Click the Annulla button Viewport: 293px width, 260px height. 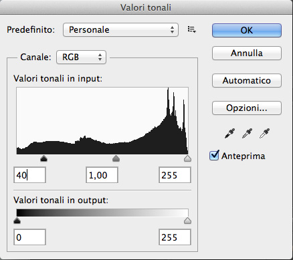pos(247,53)
